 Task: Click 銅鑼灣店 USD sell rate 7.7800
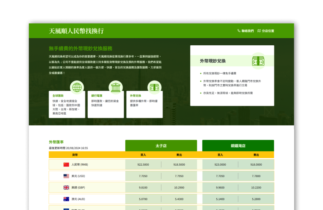pyautogui.click(x=256, y=176)
